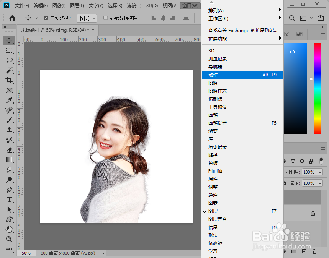Image resolution: width=329 pixels, height=258 pixels.
Task: Pick a hue on the rainbow slider
Action: [317, 88]
